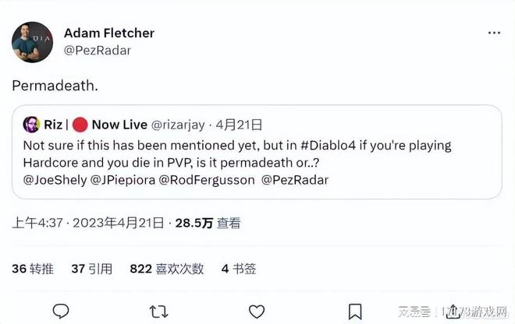View the 37 quotes list
515x324 pixels.
(91, 269)
